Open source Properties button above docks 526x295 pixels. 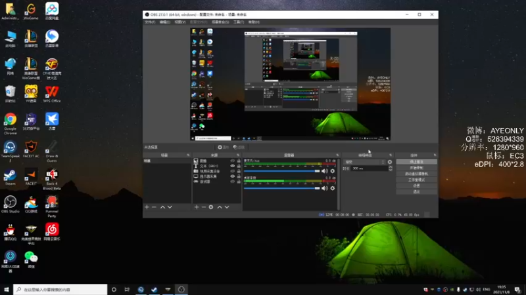click(x=223, y=147)
